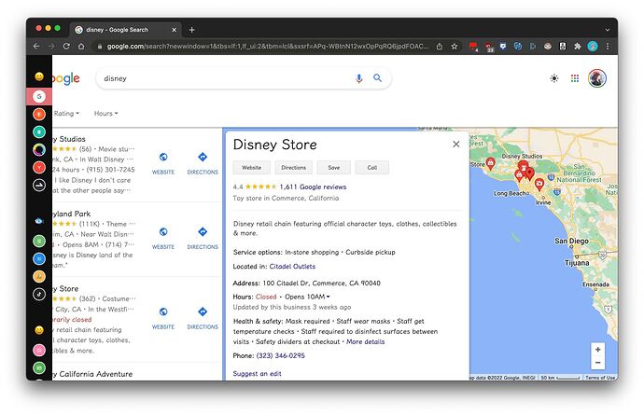This screenshot has width=644, height=415.
Task: Click the voice search microphone icon
Action: (358, 78)
